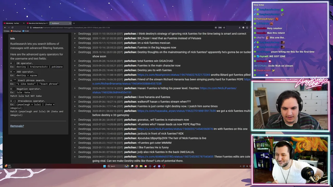The image size is (333, 187).
Task: Open the NickJFuentes status/19430357 link
Action: (x=175, y=129)
